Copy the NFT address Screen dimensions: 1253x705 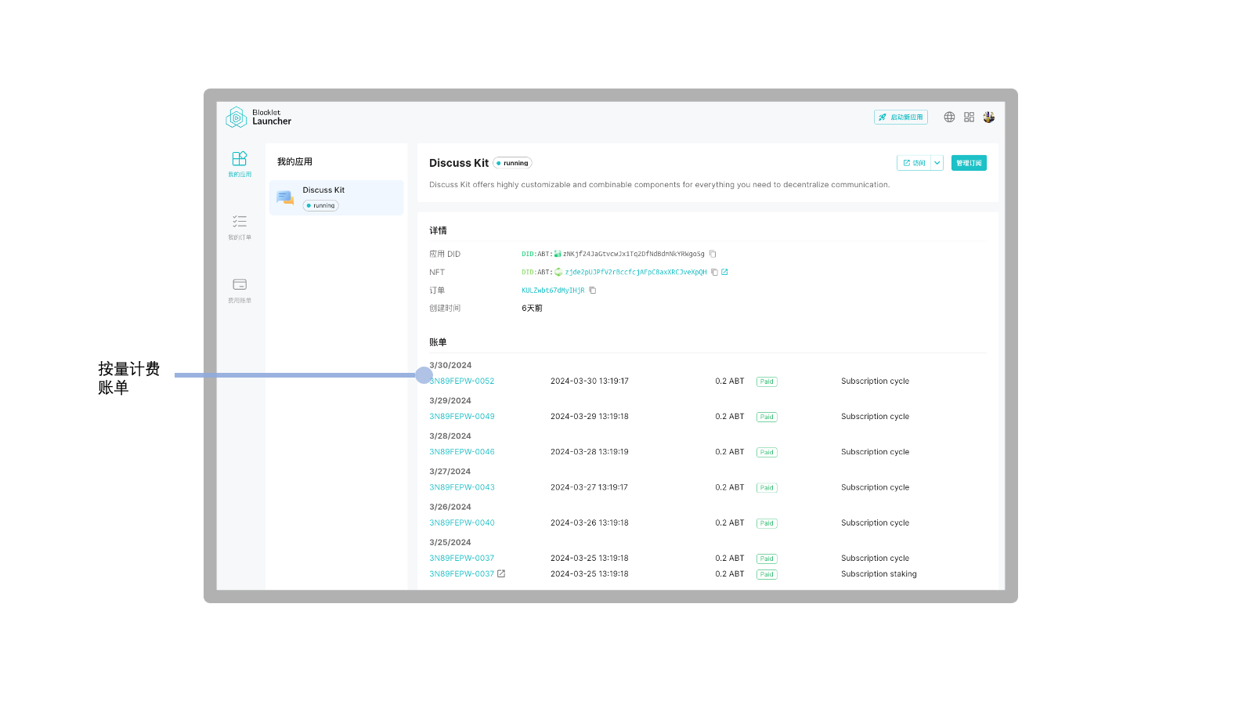pyautogui.click(x=714, y=273)
